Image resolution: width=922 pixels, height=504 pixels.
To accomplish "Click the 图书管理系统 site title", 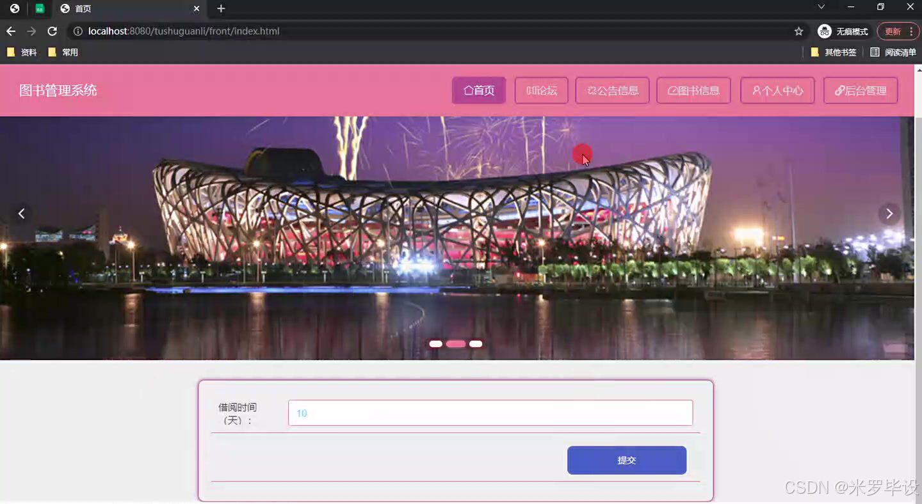I will pyautogui.click(x=58, y=90).
